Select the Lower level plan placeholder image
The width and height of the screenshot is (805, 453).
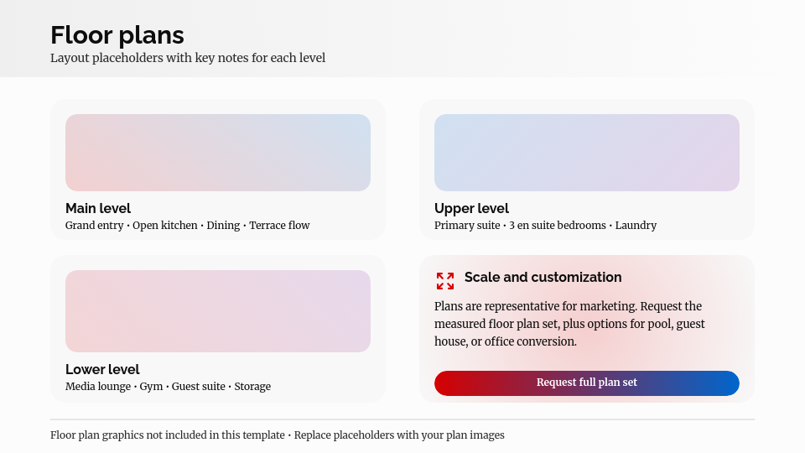(218, 311)
